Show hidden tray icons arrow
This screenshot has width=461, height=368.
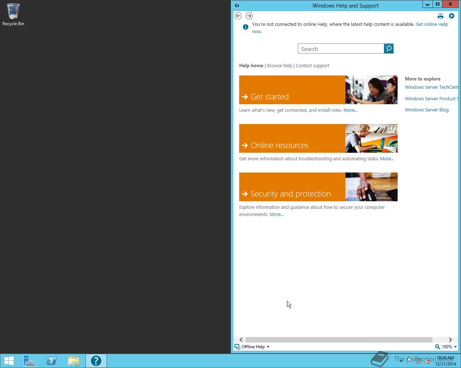[x=401, y=361]
